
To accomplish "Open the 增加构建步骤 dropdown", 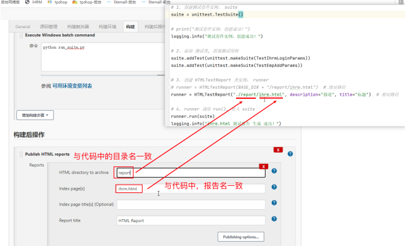I will tap(35, 115).
